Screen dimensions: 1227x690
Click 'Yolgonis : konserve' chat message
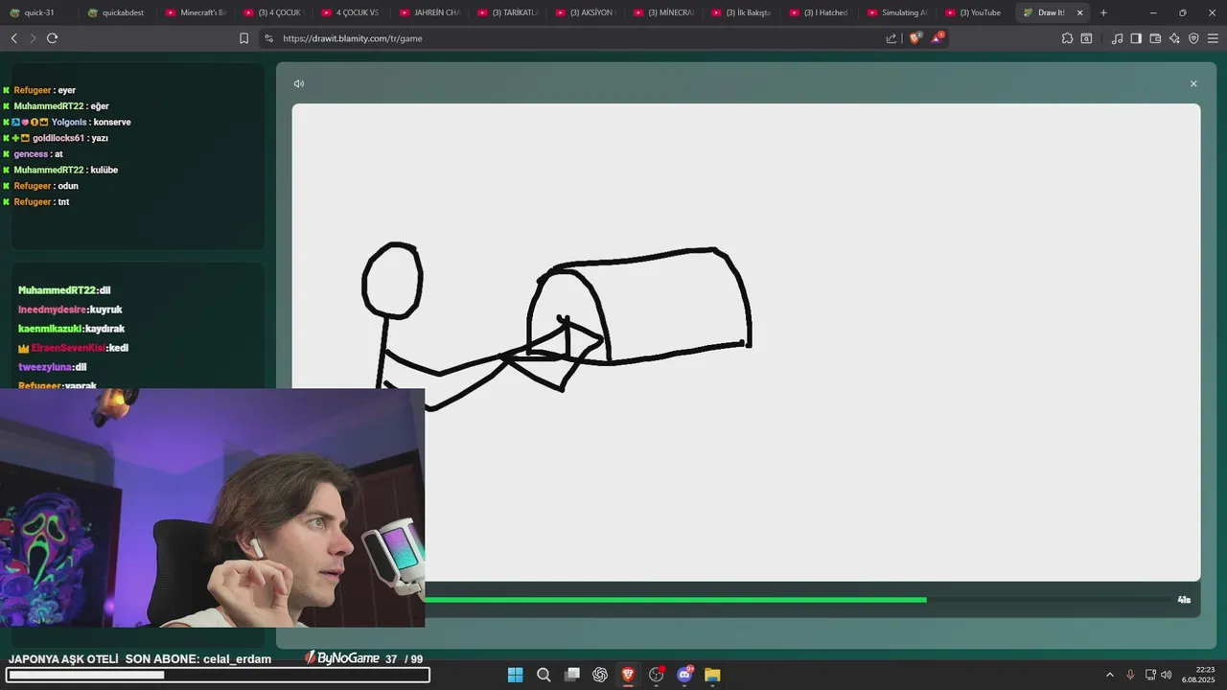pos(67,123)
